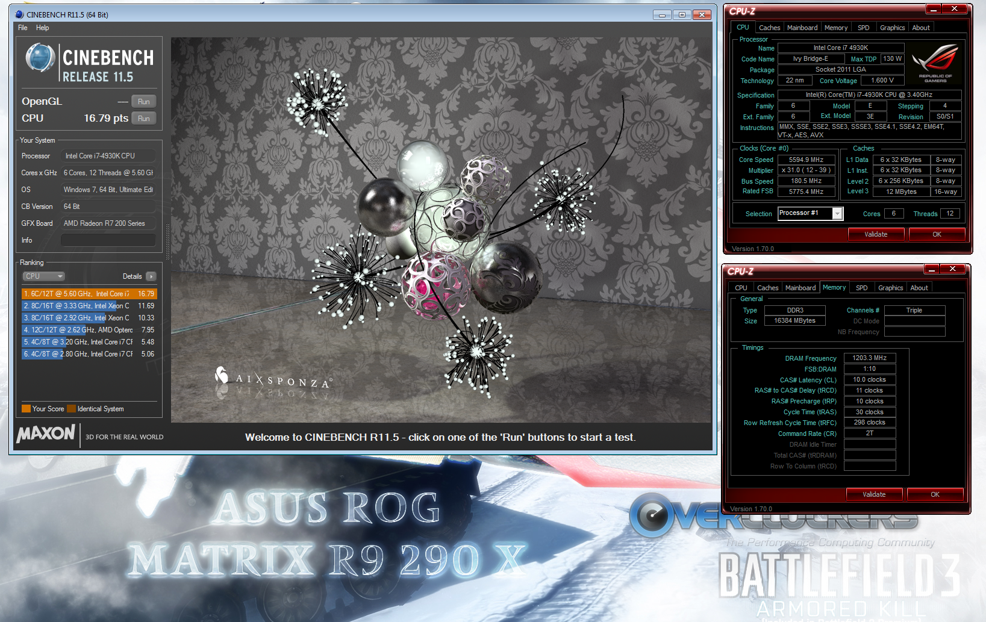Click the Multiplier value x 31.0
The width and height of the screenshot is (986, 622).
pos(806,170)
